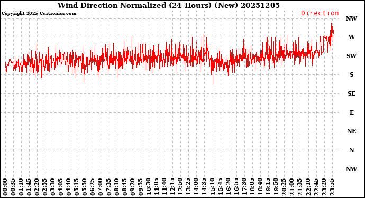This screenshot has width=365, height=198.
Task: Click the 17:30 time axis label
Action: (x=244, y=187)
